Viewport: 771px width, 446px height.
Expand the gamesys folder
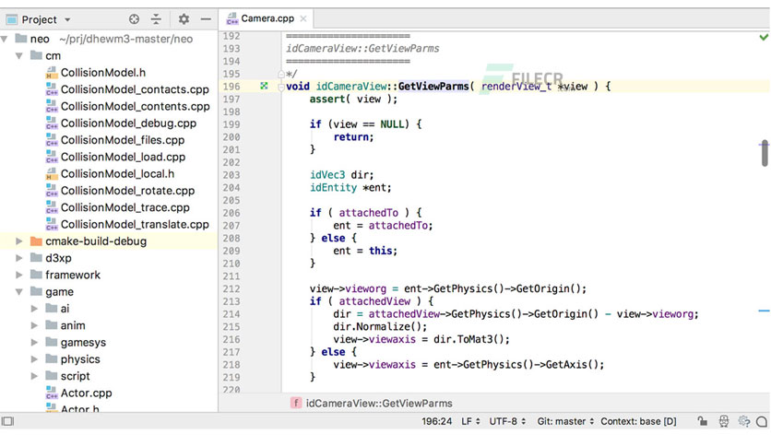[x=34, y=343]
